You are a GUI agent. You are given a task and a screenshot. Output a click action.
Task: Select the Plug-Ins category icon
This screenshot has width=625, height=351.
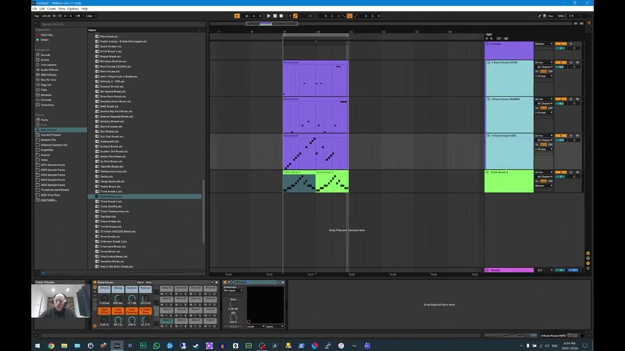tap(38, 84)
